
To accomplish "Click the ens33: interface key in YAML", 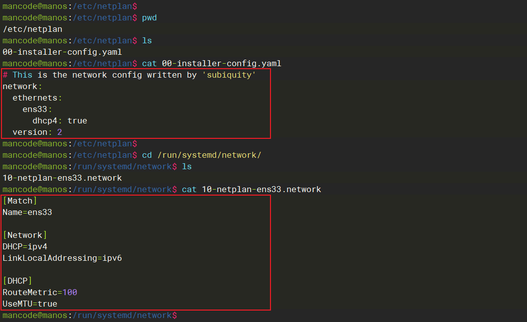I will pos(37,109).
